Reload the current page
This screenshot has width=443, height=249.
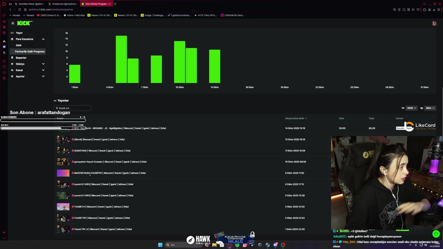coord(19,10)
